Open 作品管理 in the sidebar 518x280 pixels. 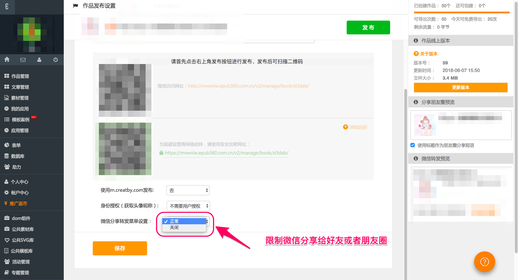[20, 76]
